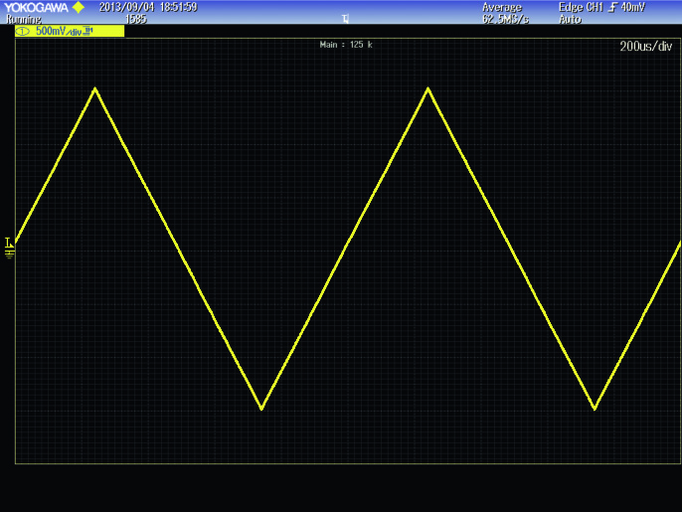The height and width of the screenshot is (512, 682).
Task: Click the YOKOGAWA brand name
Action: pyautogui.click(x=37, y=7)
